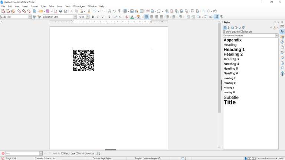Apply Heading 1 style
This screenshot has height=160, width=285.
[x=234, y=50]
